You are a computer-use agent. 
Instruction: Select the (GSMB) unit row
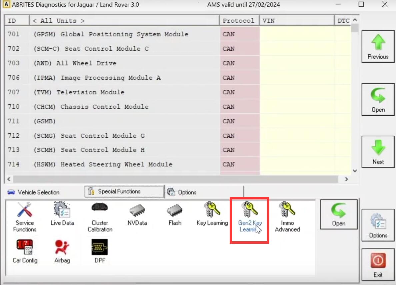click(178, 121)
